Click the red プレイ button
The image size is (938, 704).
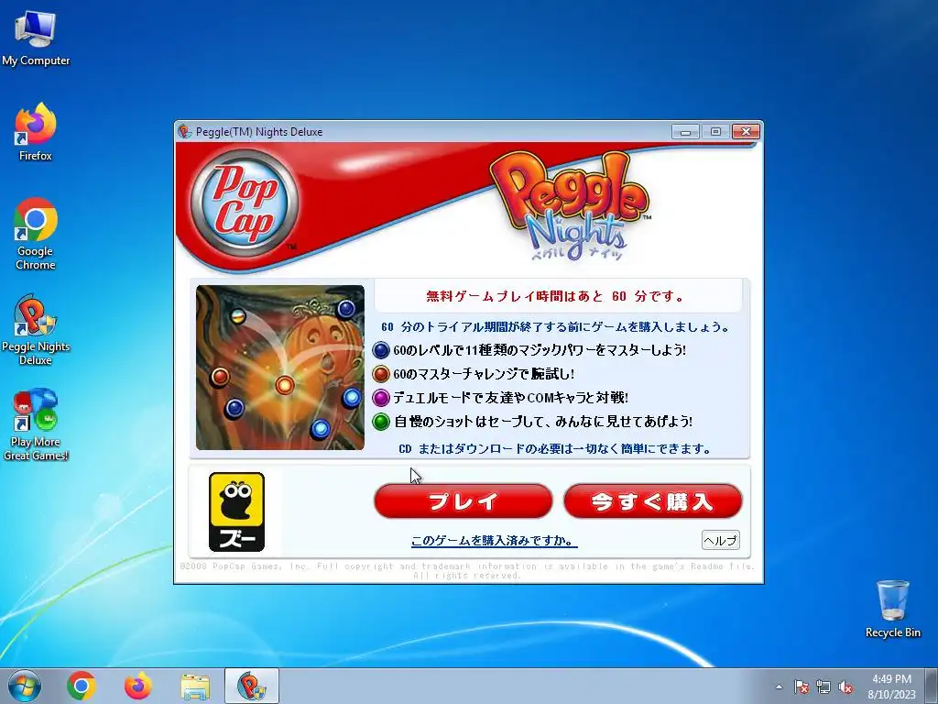click(463, 501)
